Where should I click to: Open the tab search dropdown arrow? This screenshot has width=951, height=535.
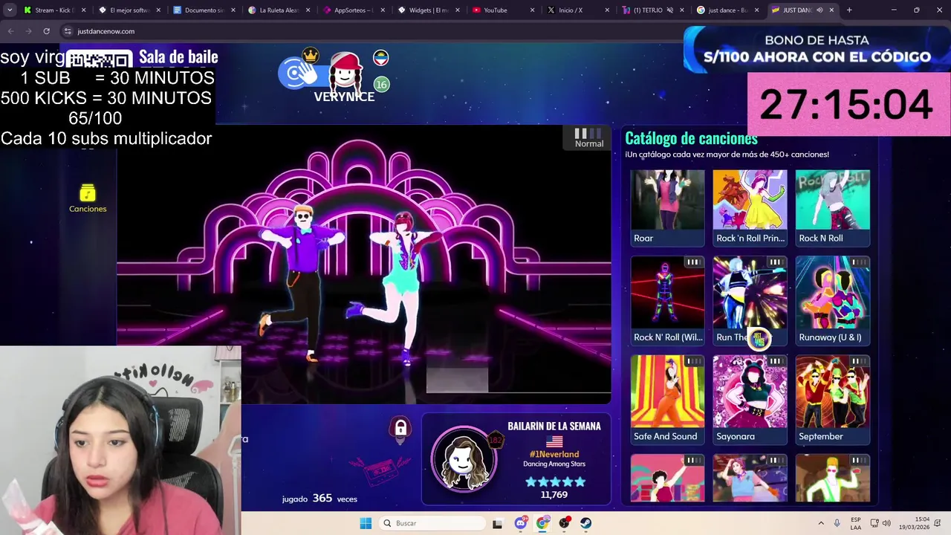tap(10, 10)
